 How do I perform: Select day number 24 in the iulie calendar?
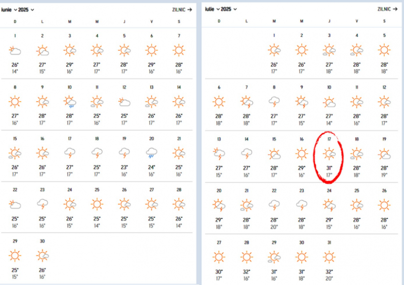[329, 191]
